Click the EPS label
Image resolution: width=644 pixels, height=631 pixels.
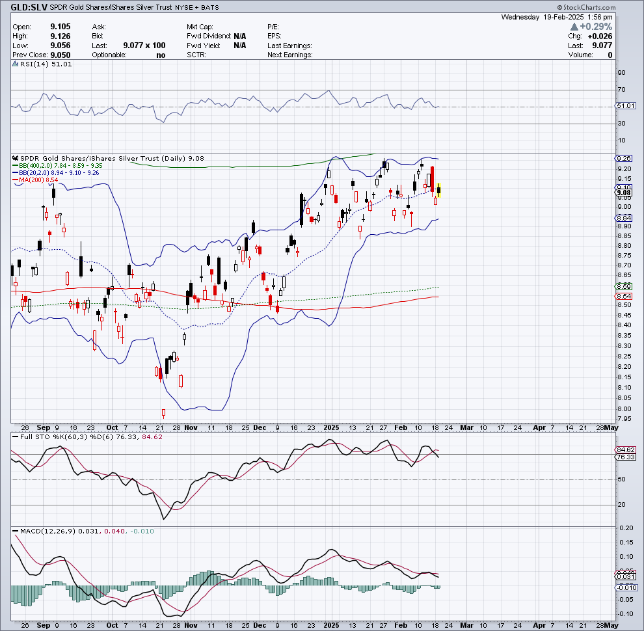[x=275, y=36]
